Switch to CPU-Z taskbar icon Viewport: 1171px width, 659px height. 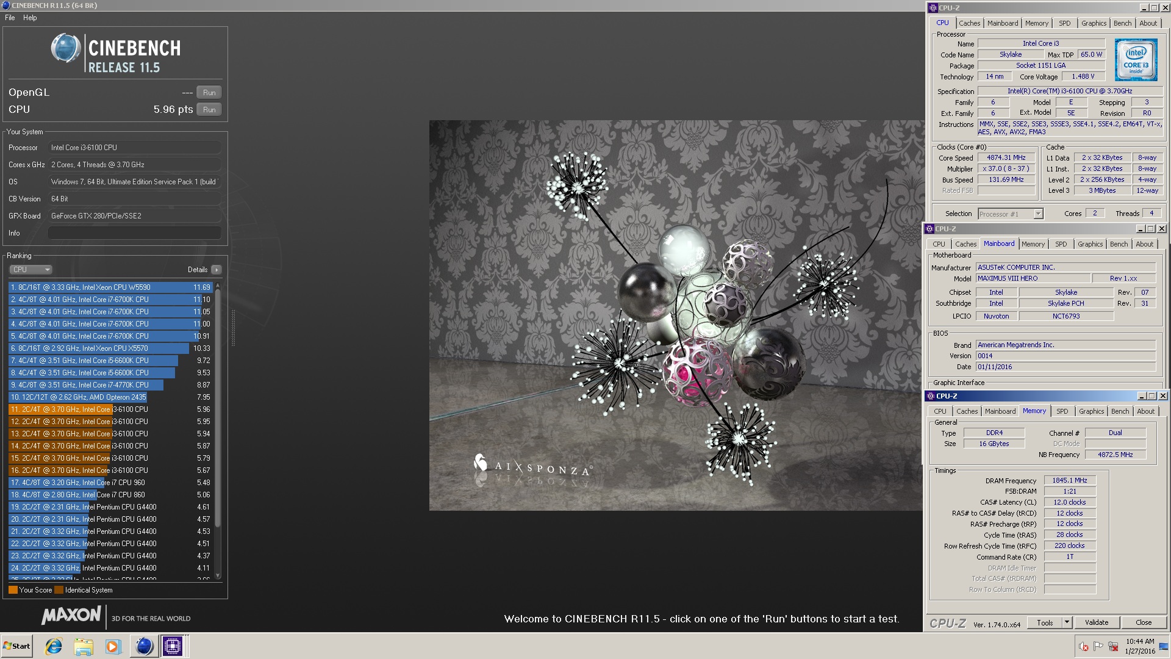(x=173, y=646)
